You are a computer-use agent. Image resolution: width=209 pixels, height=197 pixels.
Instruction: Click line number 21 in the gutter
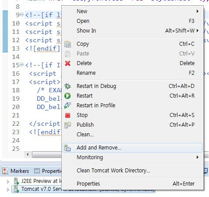pos(16,115)
